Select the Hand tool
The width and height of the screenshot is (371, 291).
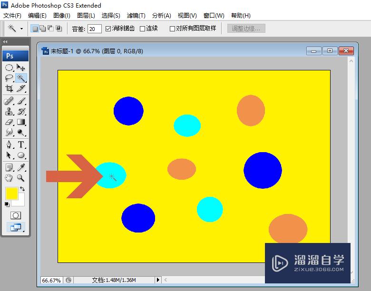9,178
